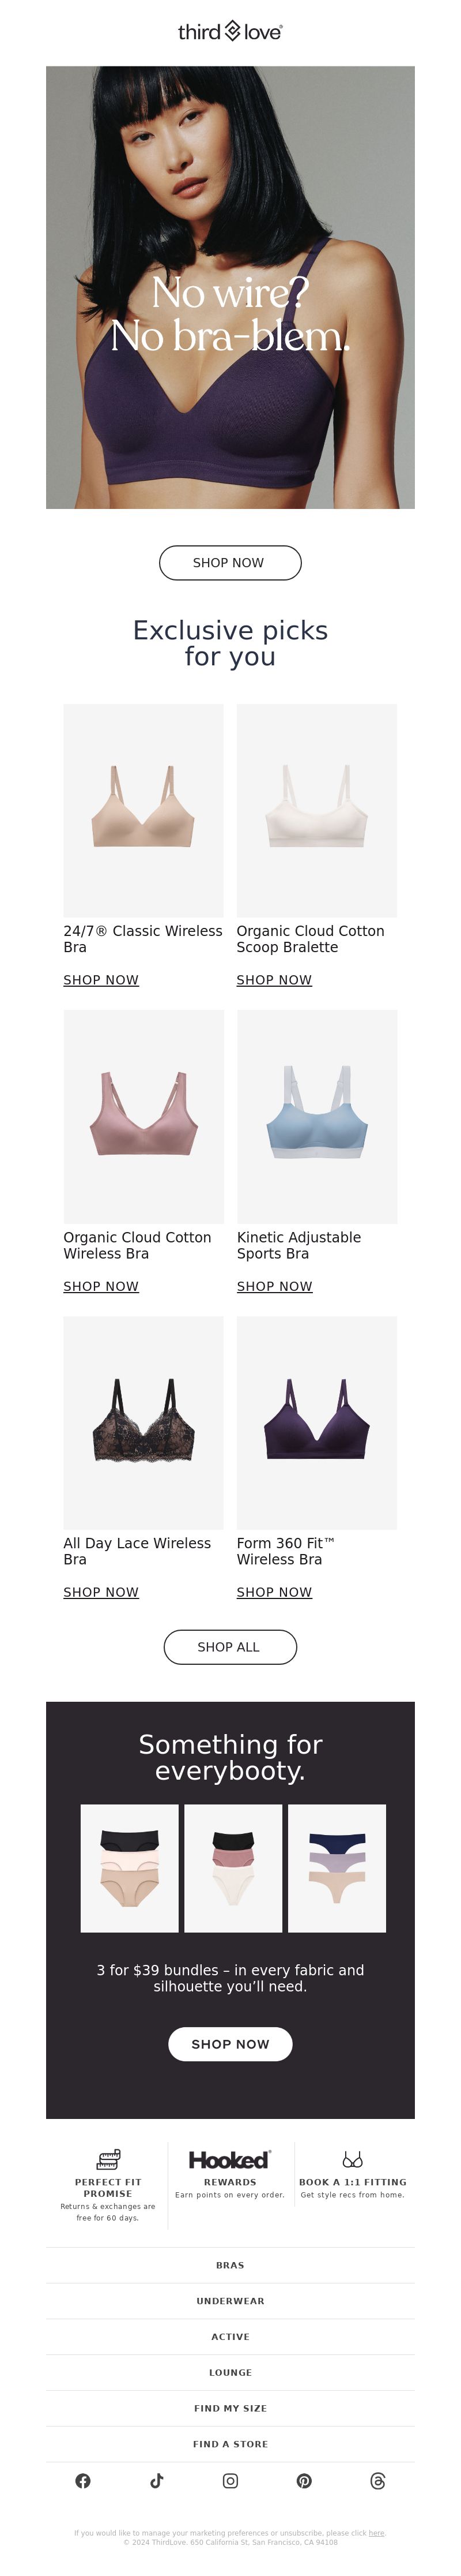Click the ThirdLove logo at top
The image size is (461, 2576).
coord(231,31)
